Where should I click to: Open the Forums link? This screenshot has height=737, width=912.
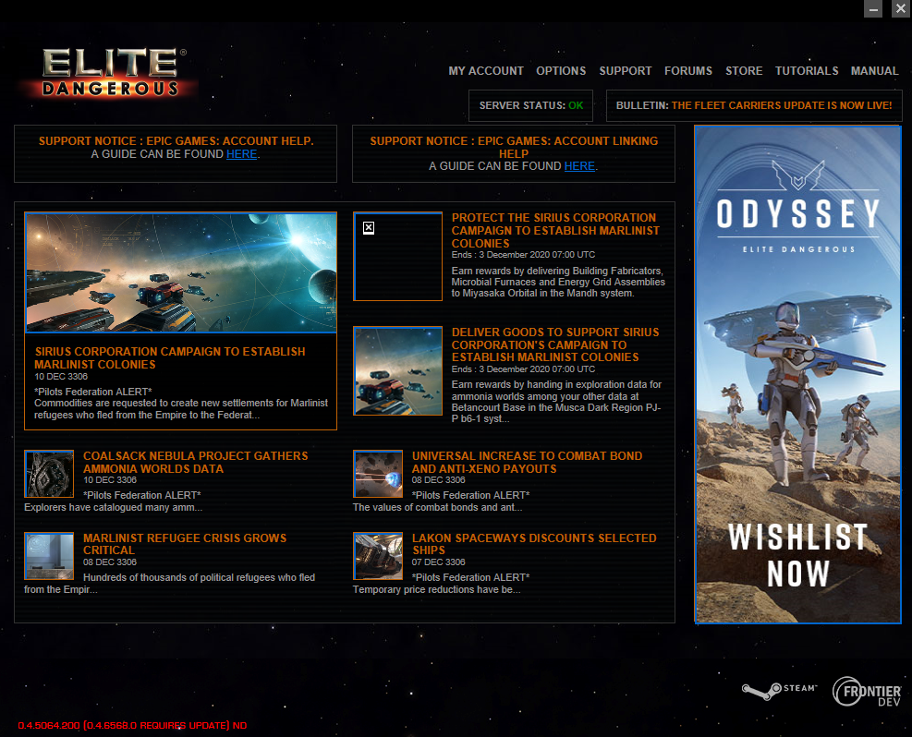coord(688,71)
